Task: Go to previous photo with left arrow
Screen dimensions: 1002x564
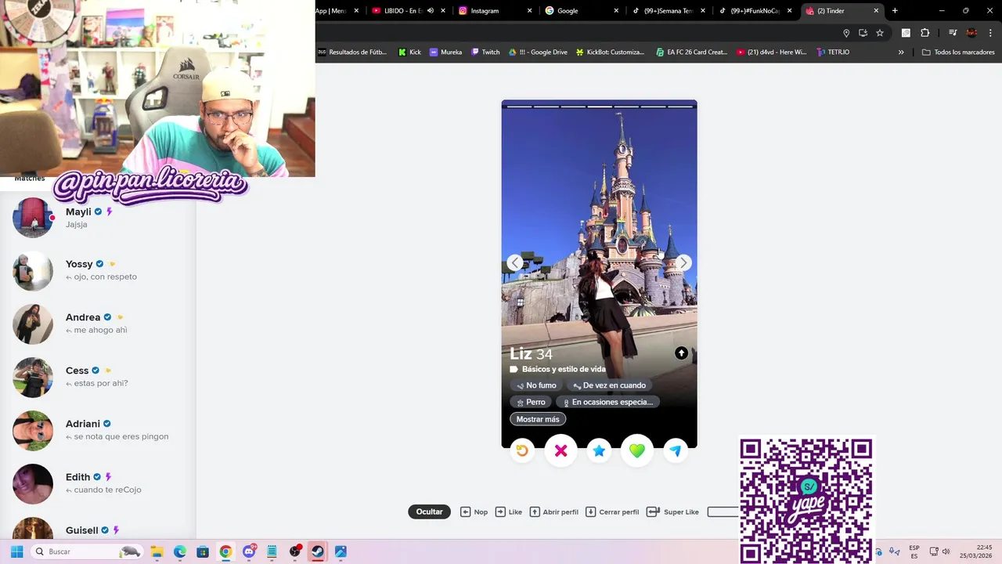Action: point(514,263)
